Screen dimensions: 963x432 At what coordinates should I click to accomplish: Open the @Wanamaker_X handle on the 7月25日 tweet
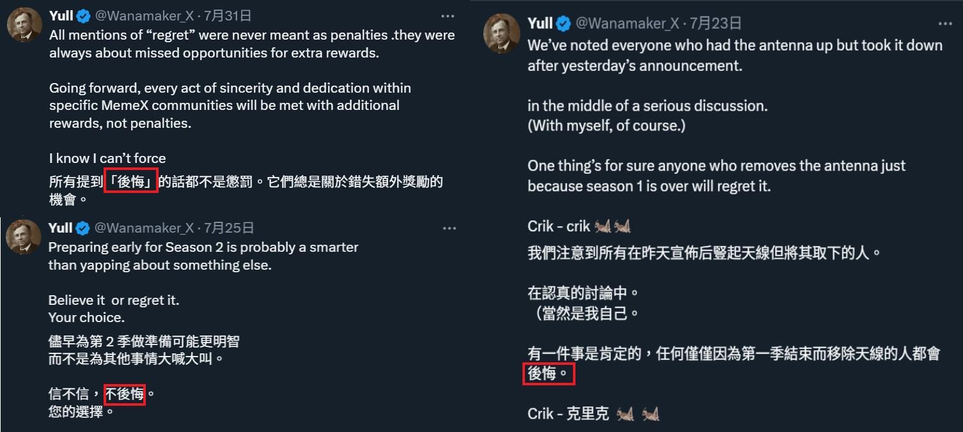tap(145, 228)
